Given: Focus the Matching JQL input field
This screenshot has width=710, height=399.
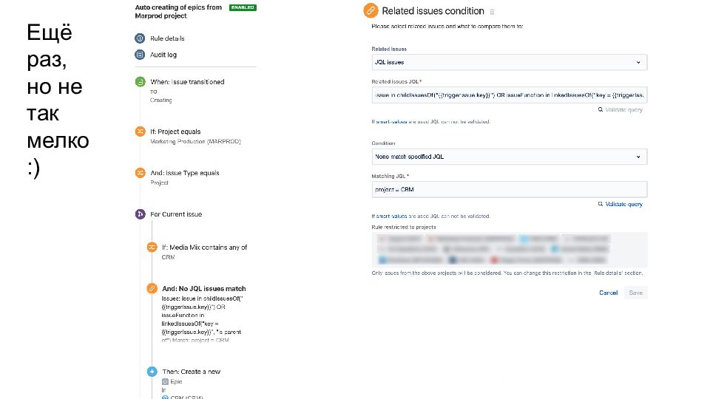Looking at the screenshot, I should pos(509,189).
